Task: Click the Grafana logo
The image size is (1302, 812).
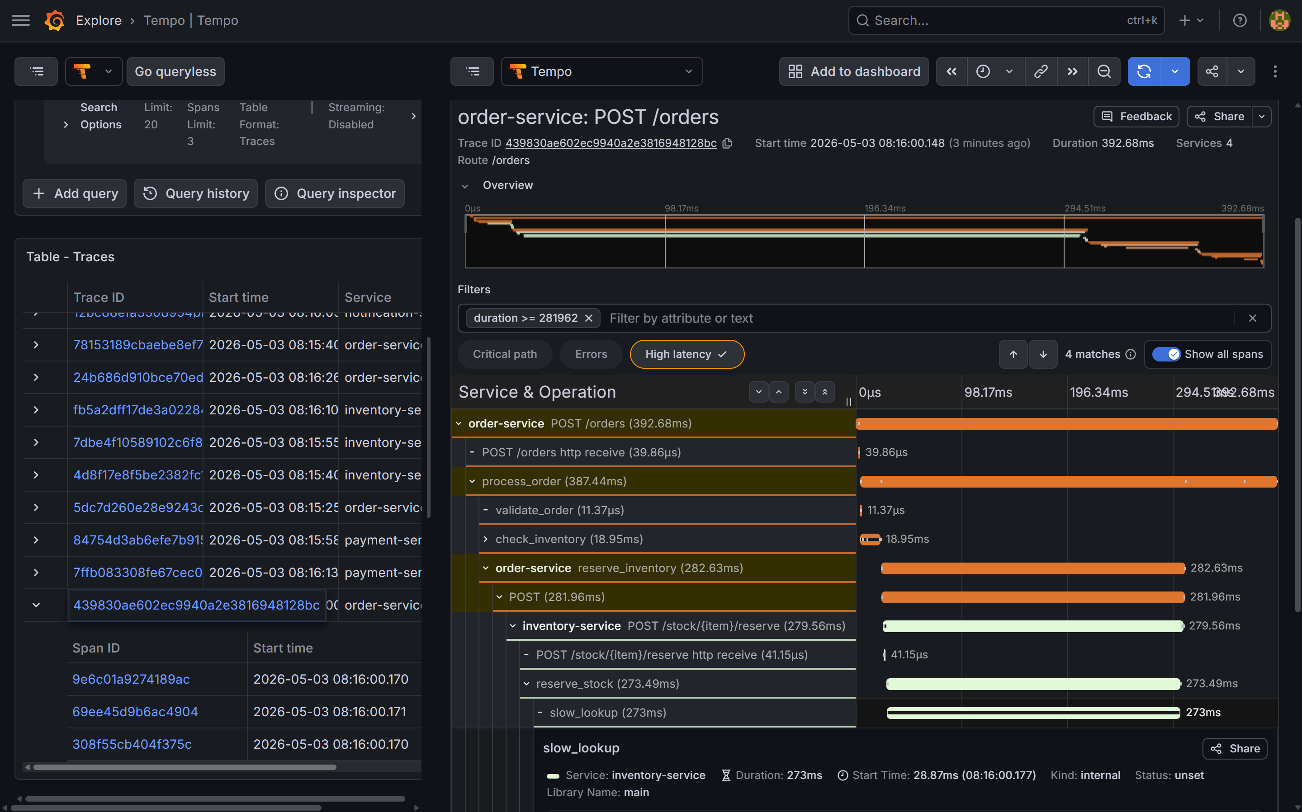Action: [x=54, y=20]
